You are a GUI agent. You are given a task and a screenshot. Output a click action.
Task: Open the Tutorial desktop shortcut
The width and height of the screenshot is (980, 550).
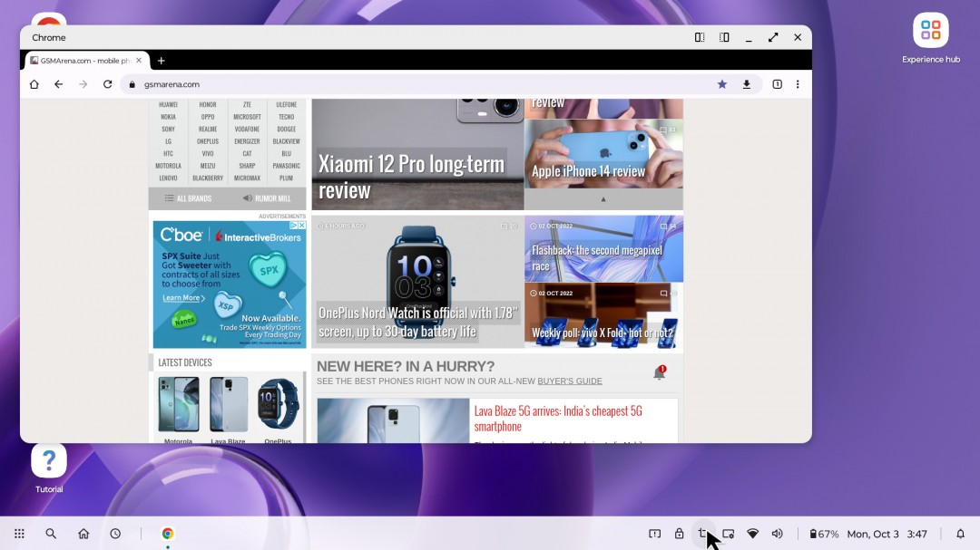pos(49,468)
